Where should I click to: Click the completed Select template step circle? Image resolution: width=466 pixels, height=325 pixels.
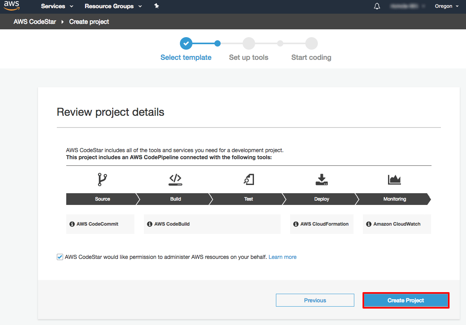186,43
